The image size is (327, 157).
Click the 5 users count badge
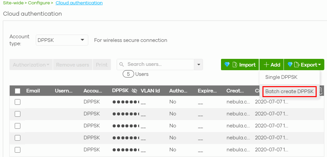tap(128, 74)
